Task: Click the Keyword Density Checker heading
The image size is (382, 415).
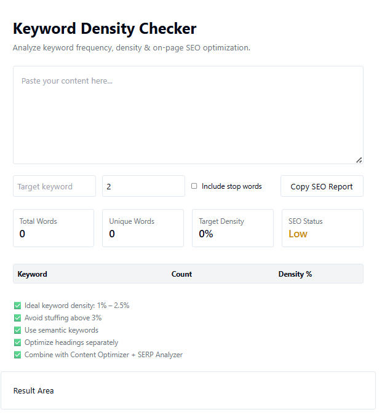Action: pos(105,28)
